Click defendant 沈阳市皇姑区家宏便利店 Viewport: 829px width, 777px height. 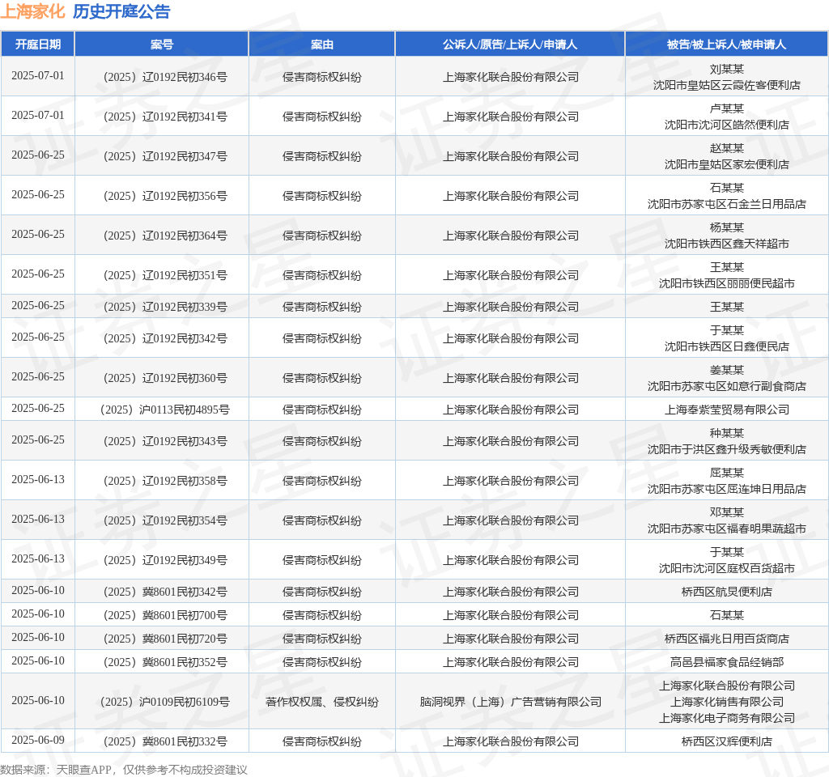726,164
